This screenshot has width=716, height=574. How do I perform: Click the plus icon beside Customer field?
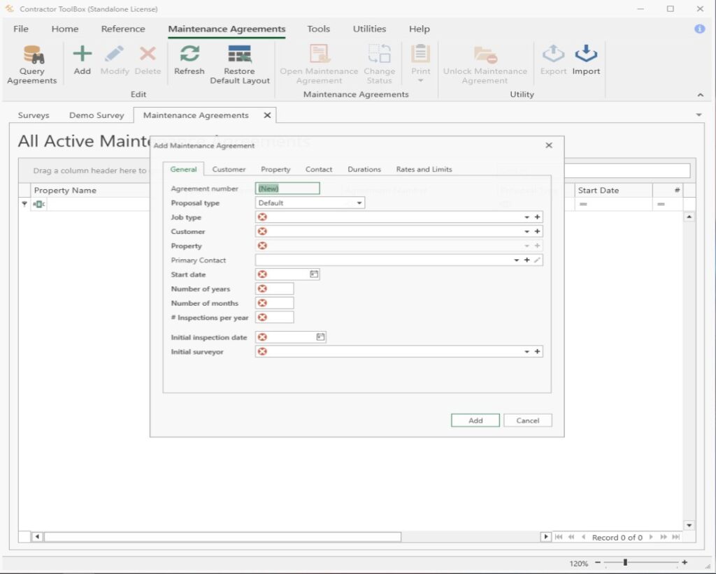point(537,232)
